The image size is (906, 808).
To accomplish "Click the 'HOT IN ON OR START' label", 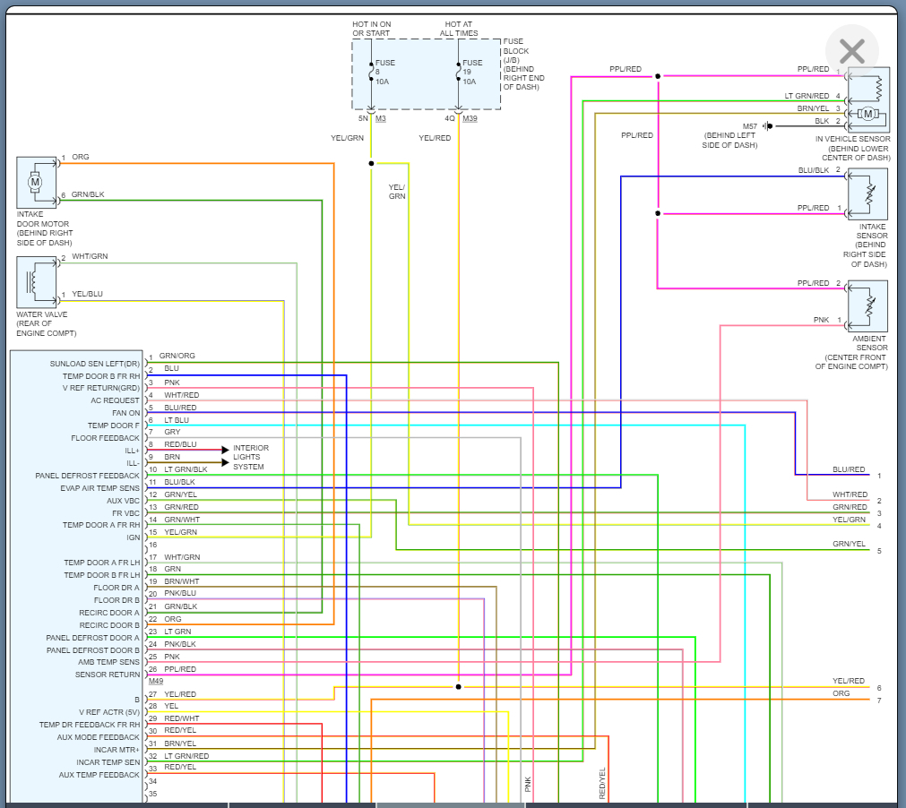I will [372, 29].
